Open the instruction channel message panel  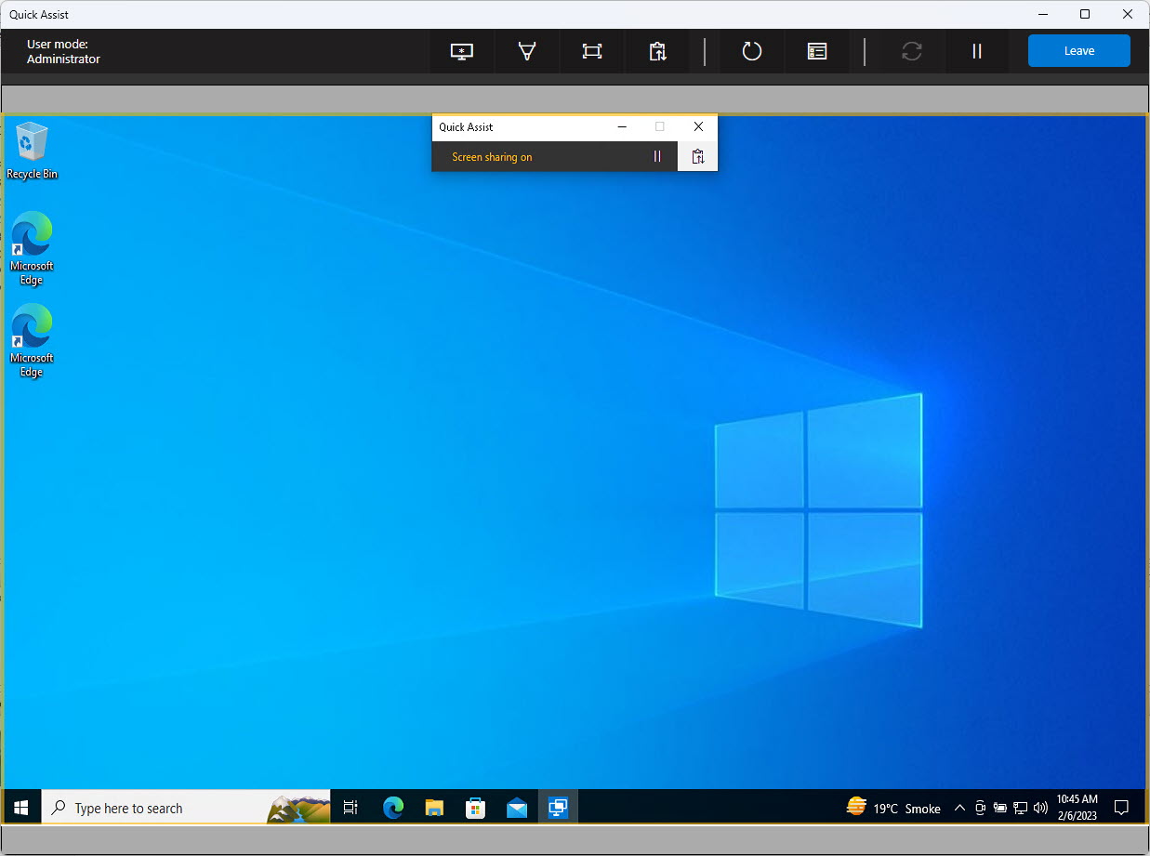816,51
